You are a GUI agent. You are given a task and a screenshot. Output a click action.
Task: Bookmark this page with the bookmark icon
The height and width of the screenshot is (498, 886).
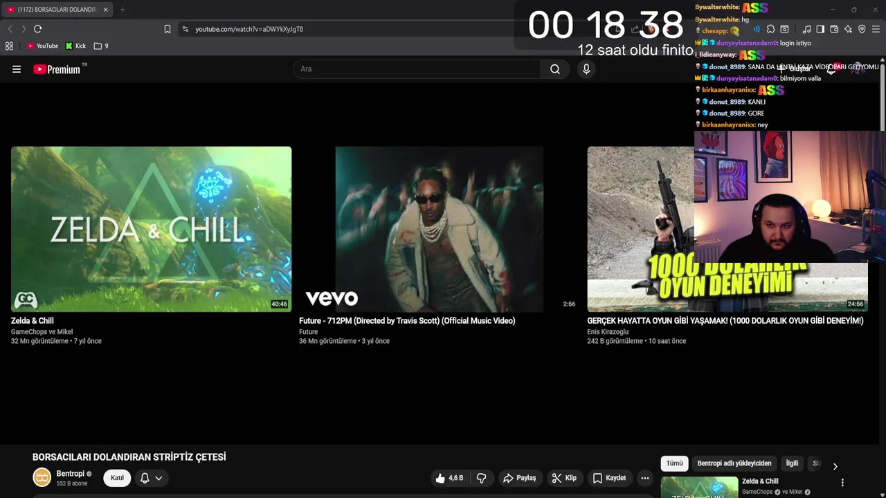[x=168, y=29]
